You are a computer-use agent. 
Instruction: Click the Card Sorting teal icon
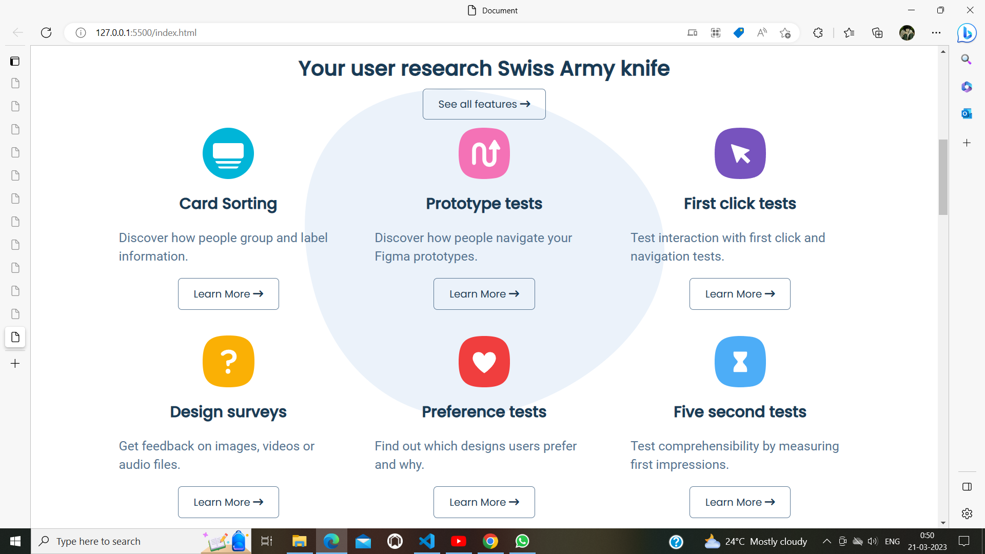click(x=228, y=153)
